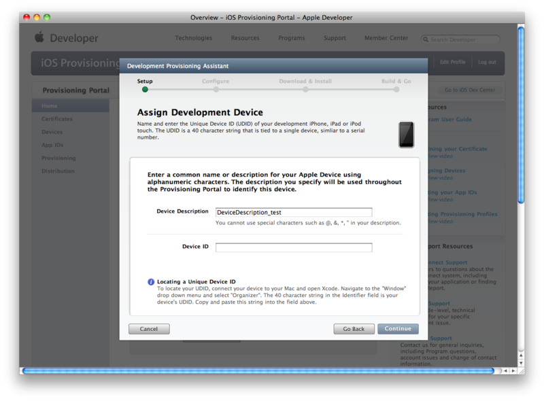Click the Device Description text field
The height and width of the screenshot is (401, 544).
pyautogui.click(x=294, y=212)
